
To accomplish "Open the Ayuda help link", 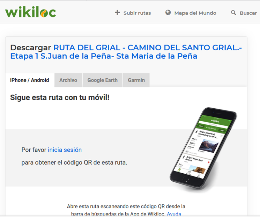I will 174,214.
